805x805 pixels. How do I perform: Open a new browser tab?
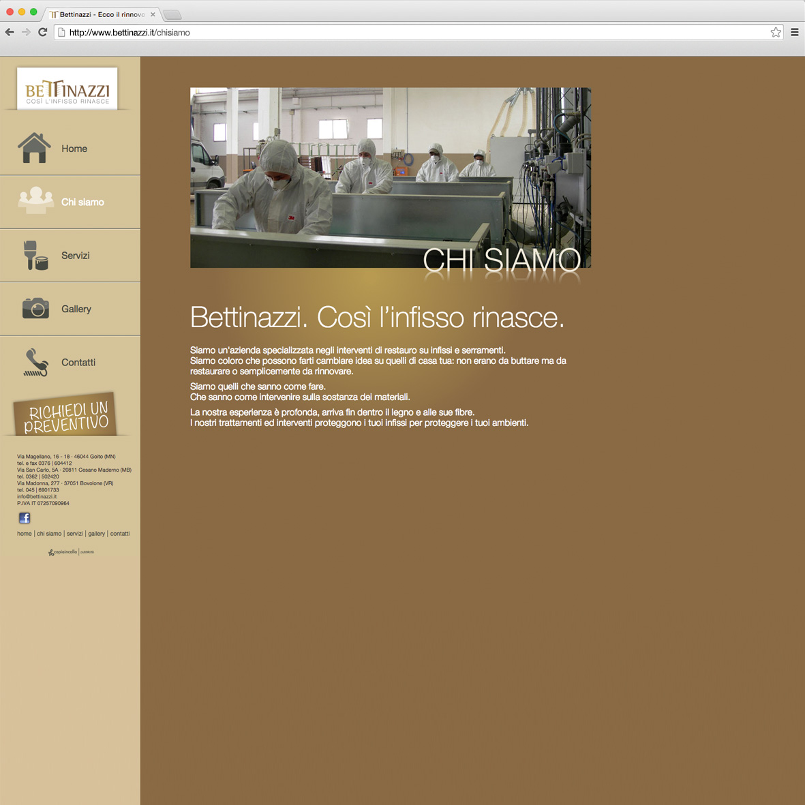point(172,14)
